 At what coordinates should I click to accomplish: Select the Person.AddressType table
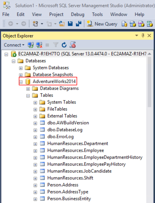pyautogui.click(x=68, y=192)
